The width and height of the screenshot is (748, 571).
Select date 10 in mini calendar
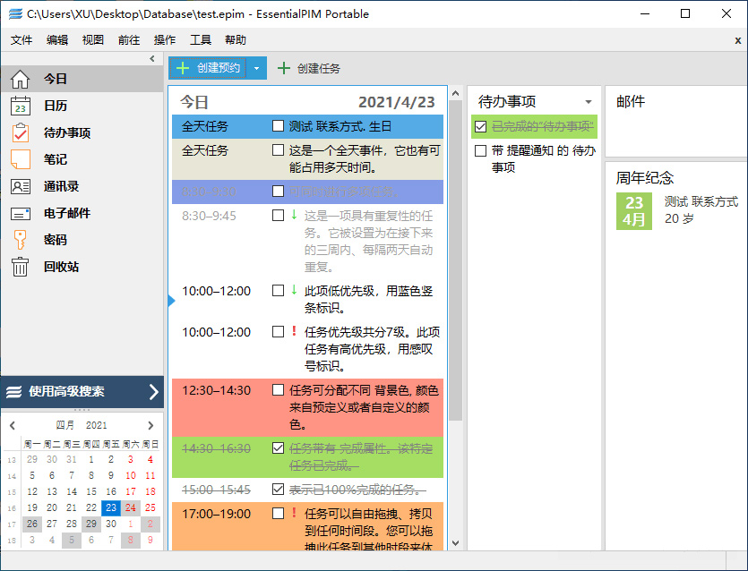[x=131, y=475]
